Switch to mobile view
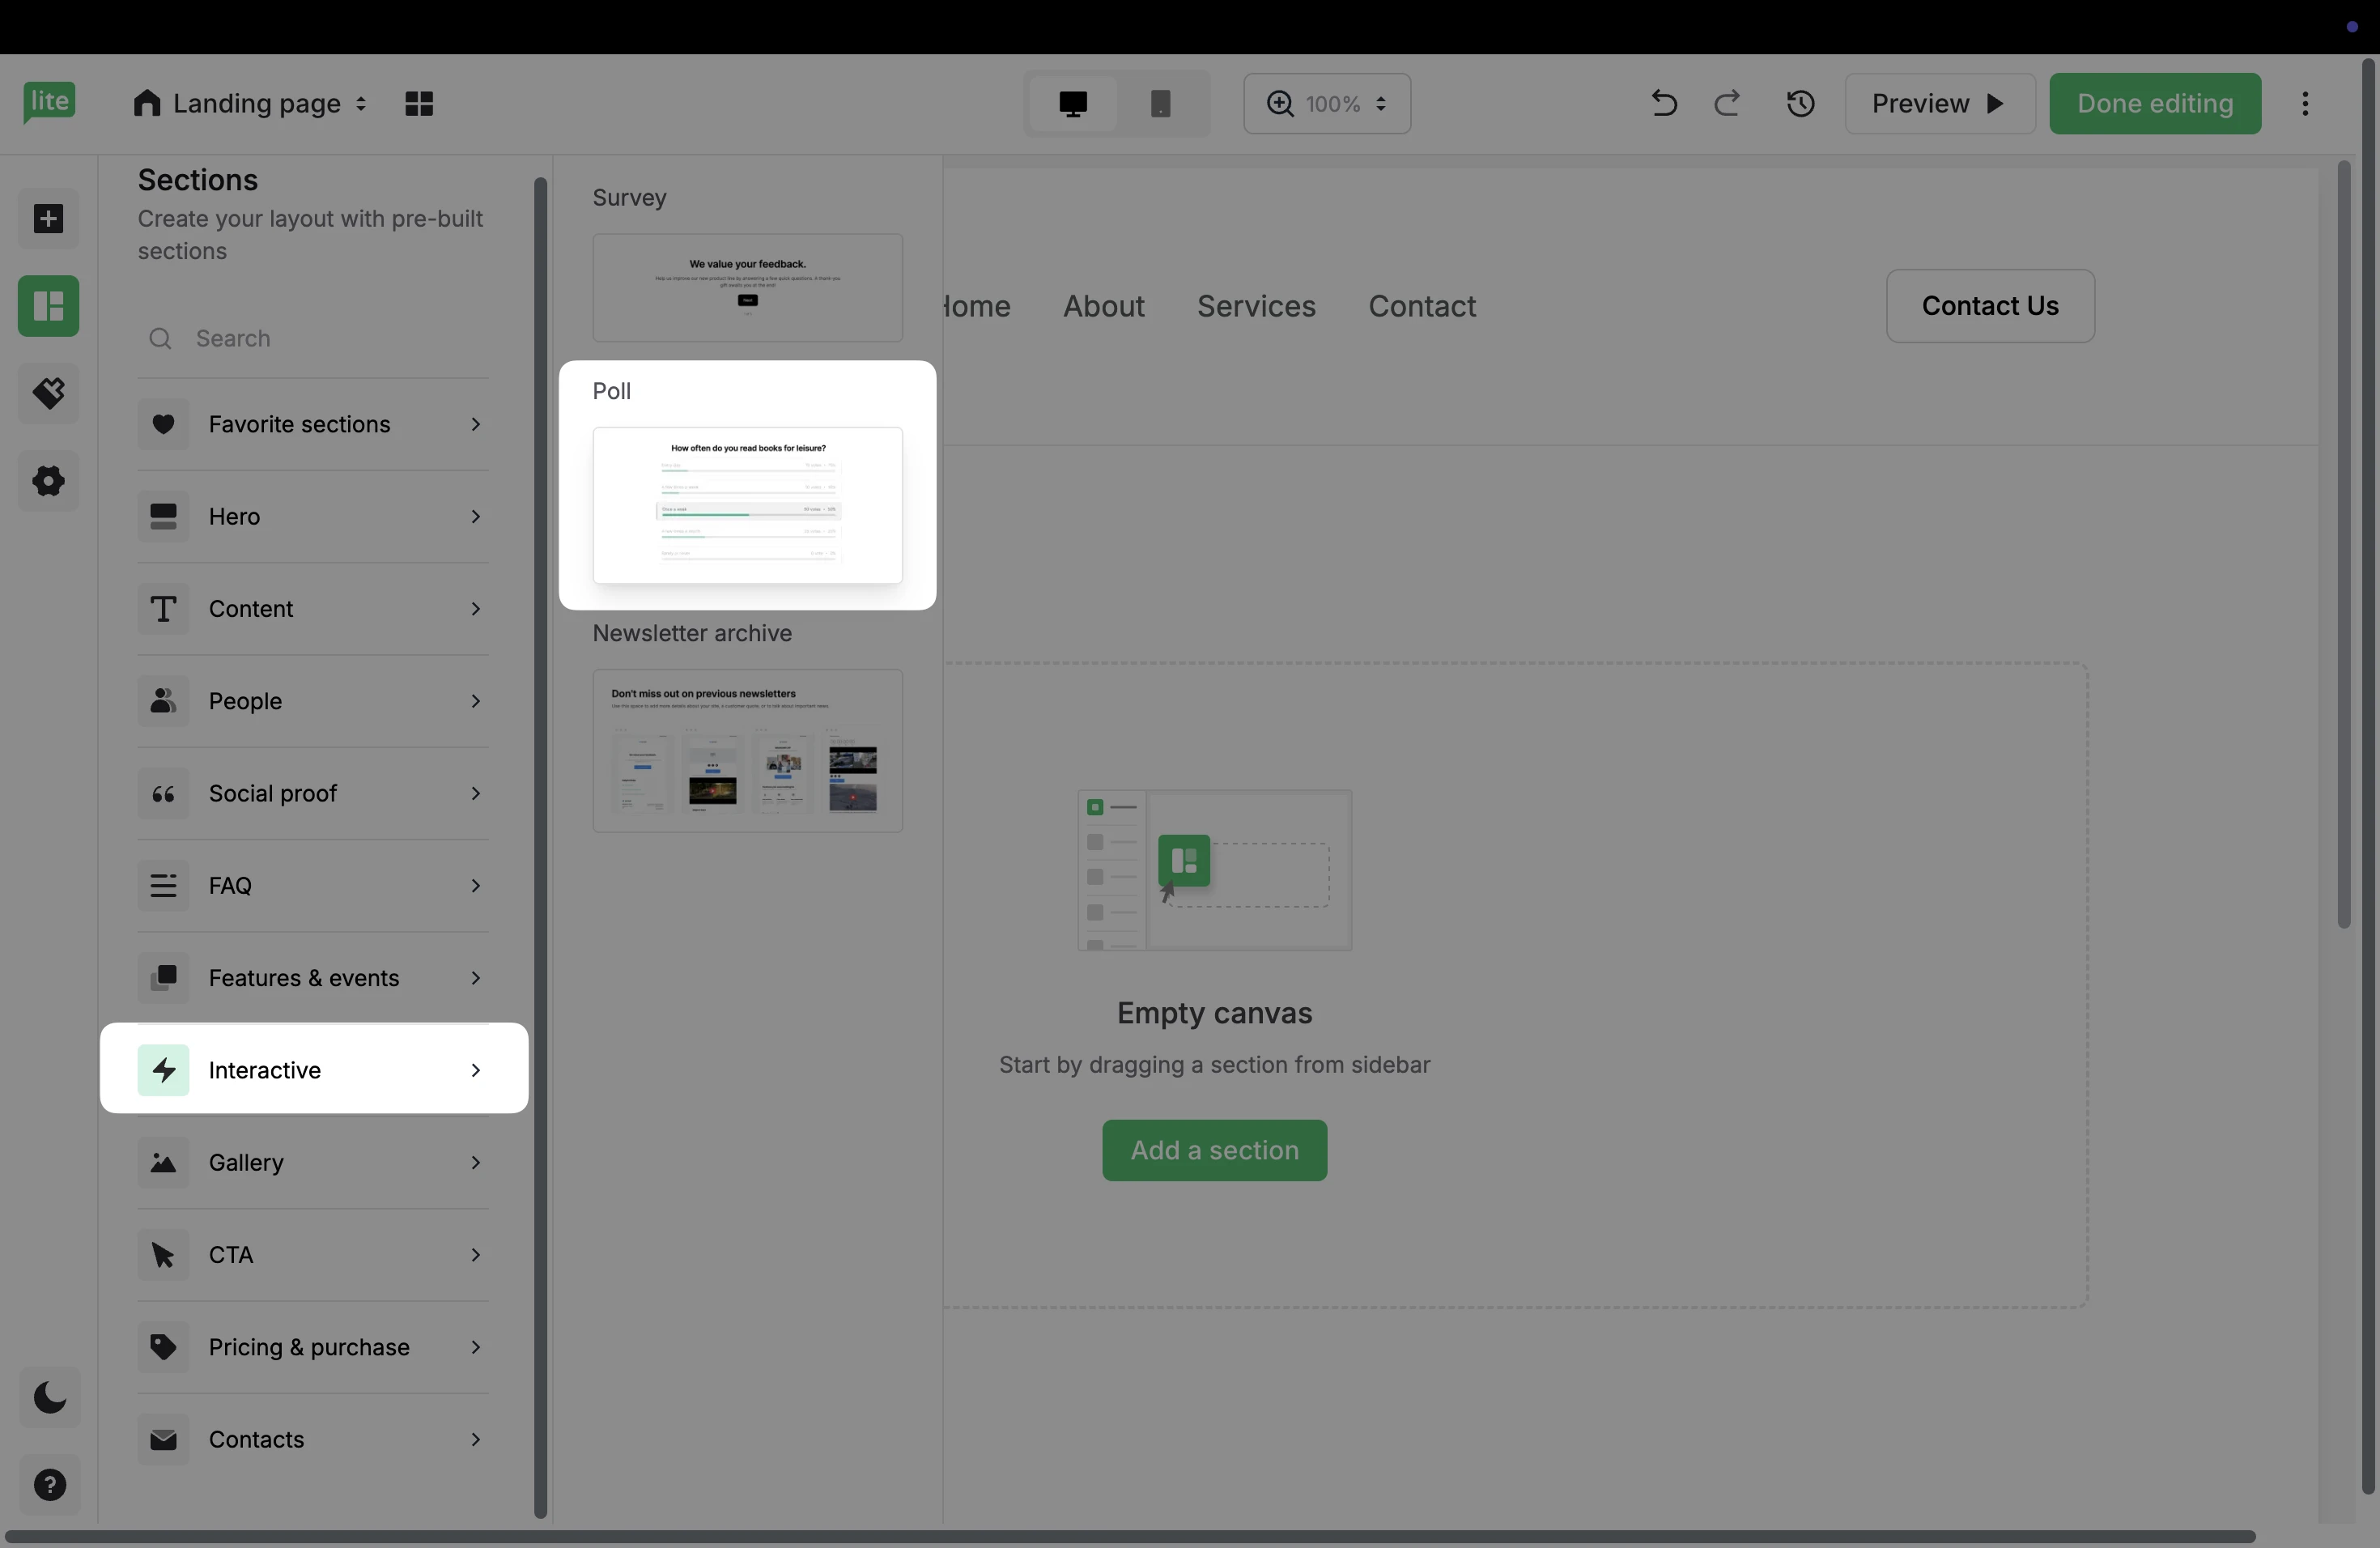Viewport: 2380px width, 1548px height. [x=1160, y=103]
